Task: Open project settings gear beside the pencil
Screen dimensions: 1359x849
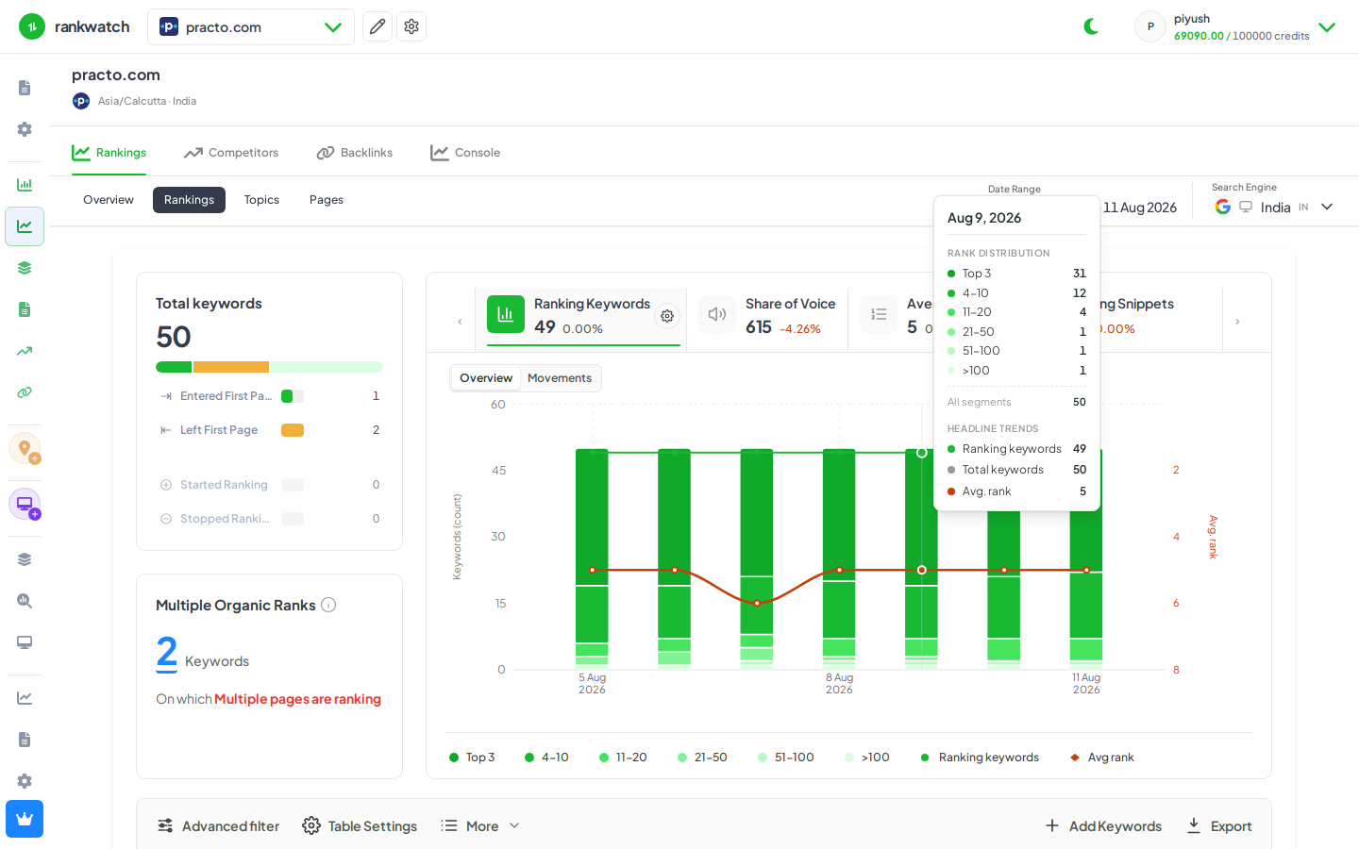Action: (411, 26)
